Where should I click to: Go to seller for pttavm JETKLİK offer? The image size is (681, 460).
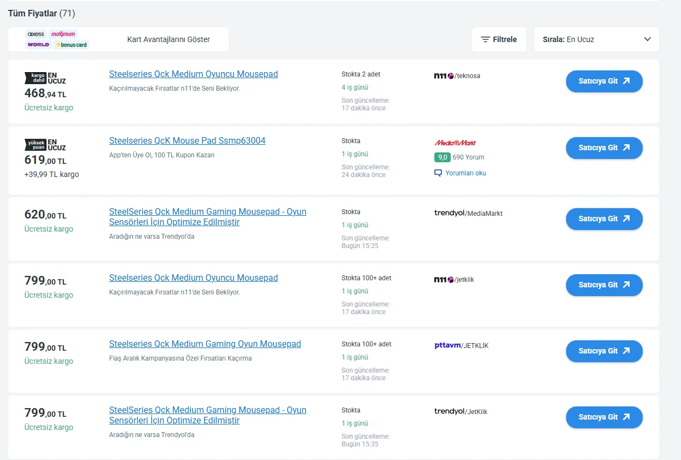(x=604, y=351)
